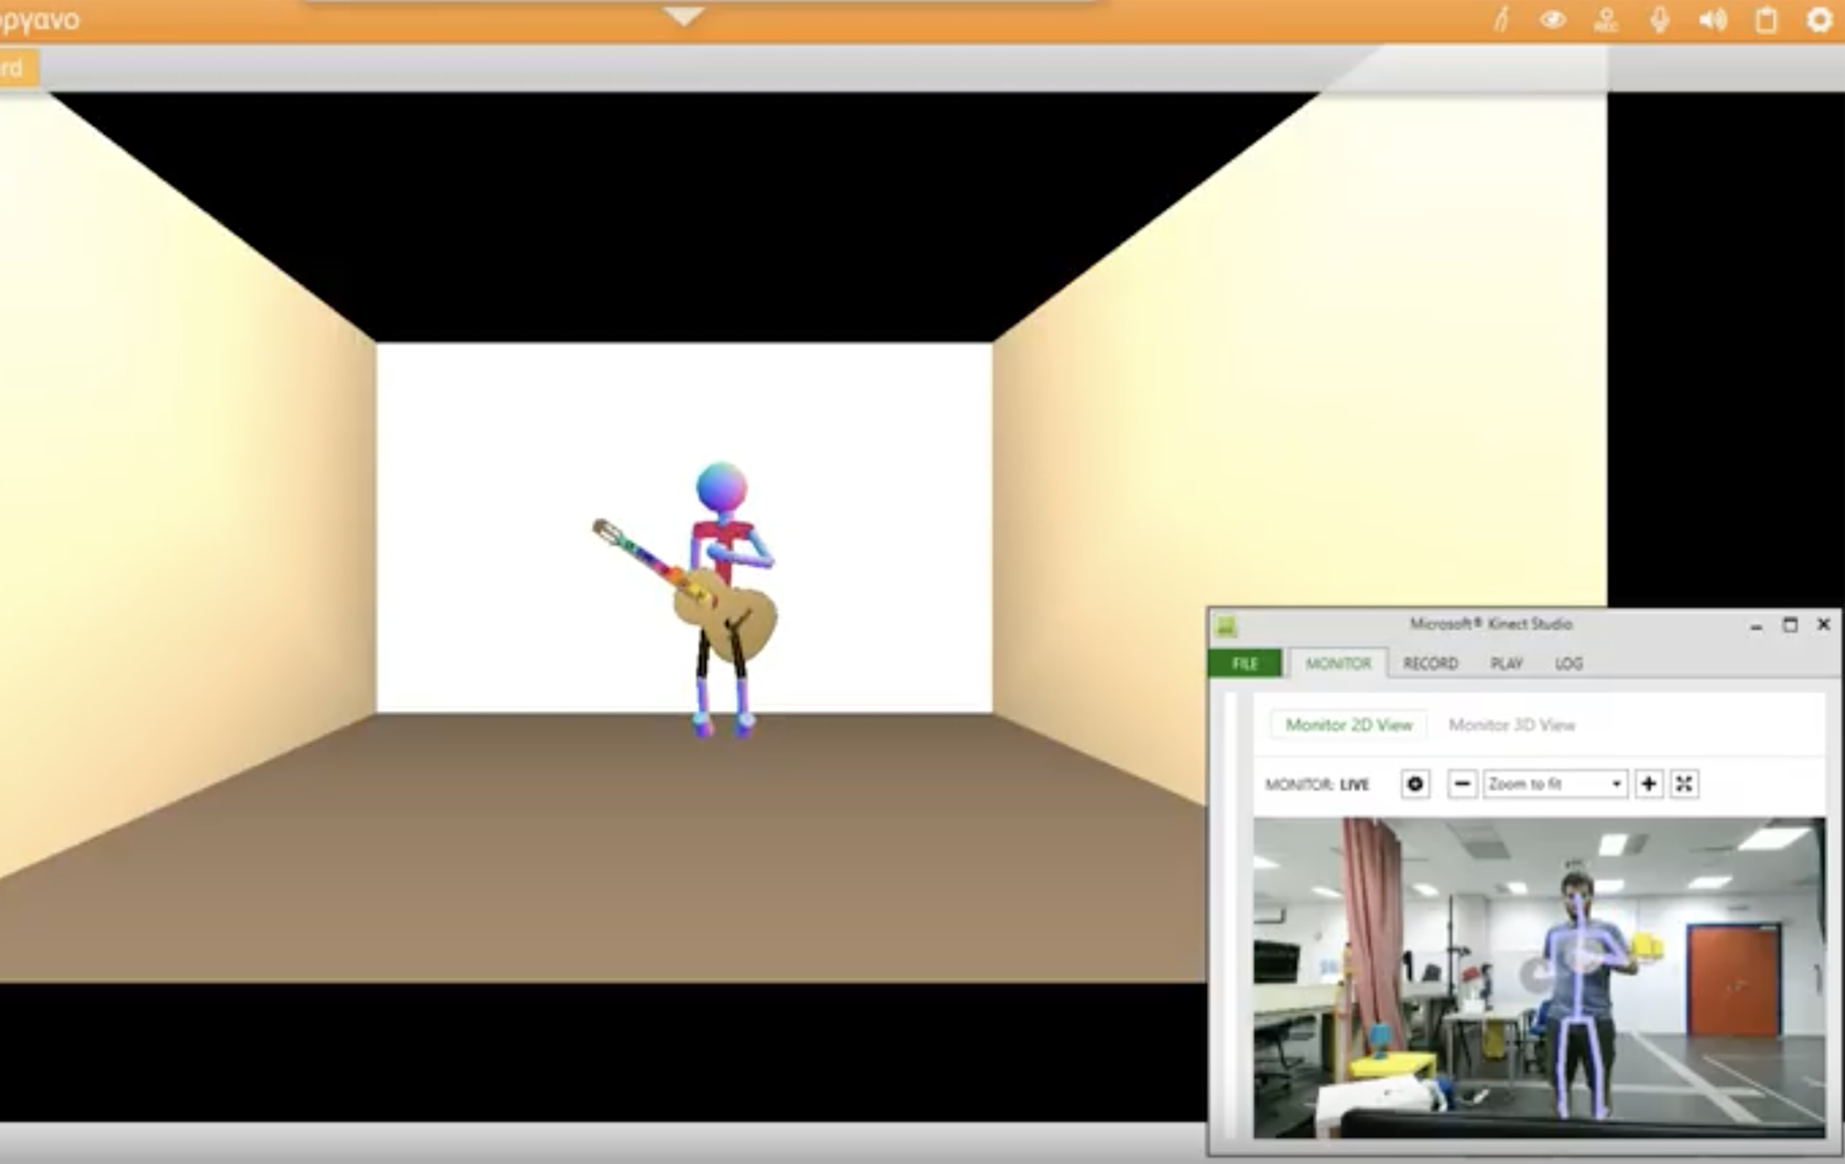Click the standing person icon in orange bar
1845x1164 pixels.
point(1502,20)
